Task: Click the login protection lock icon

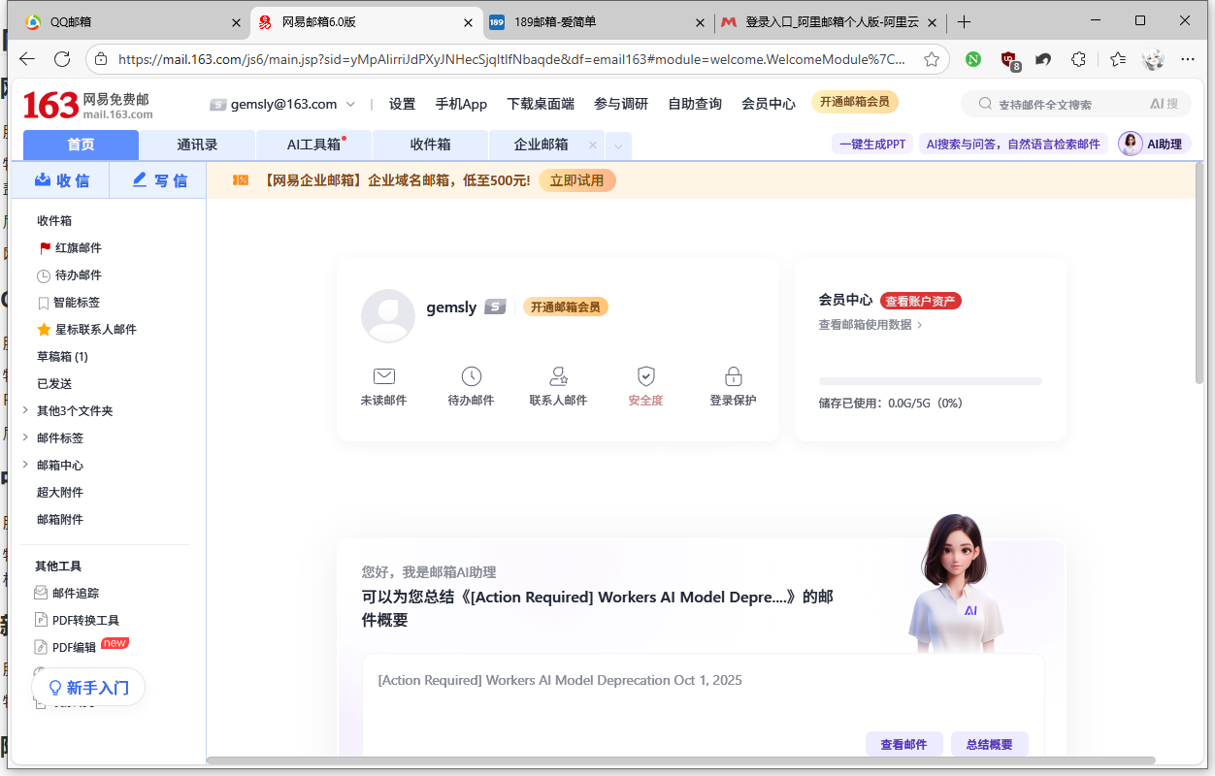Action: point(733,376)
